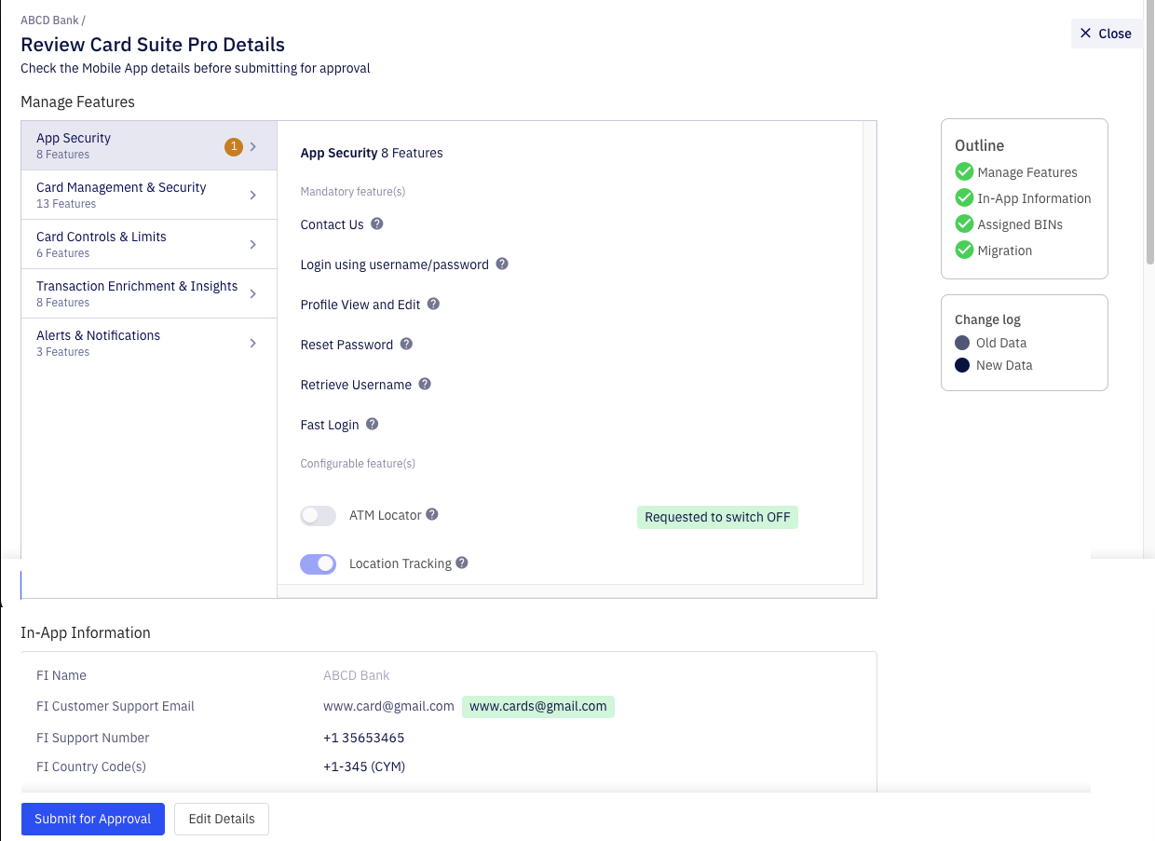
Task: Select the Profile View and Edit question mark icon
Action: (x=432, y=304)
